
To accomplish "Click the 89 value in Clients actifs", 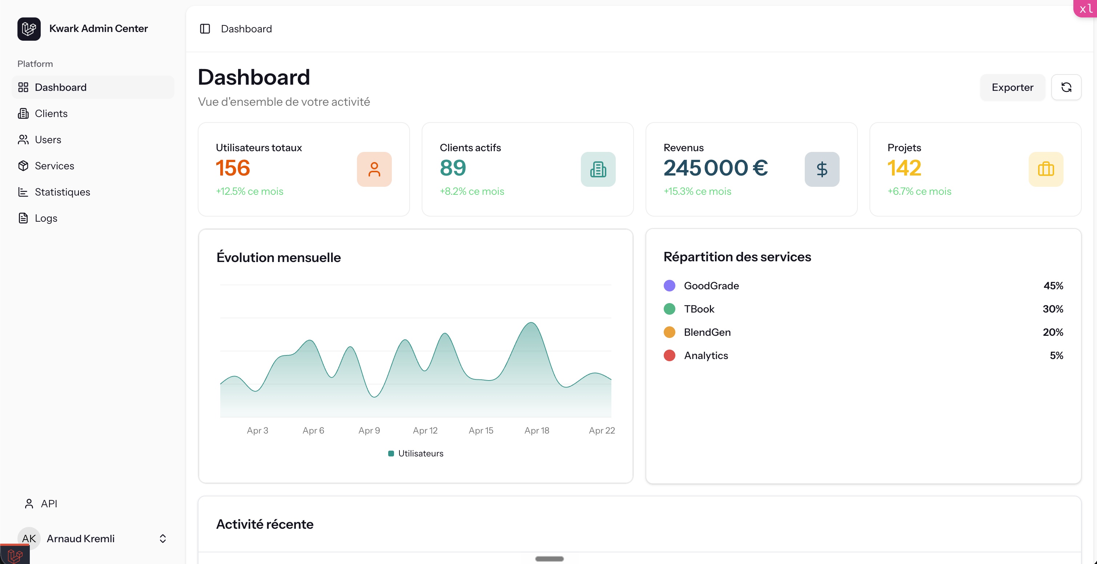I will pos(453,168).
